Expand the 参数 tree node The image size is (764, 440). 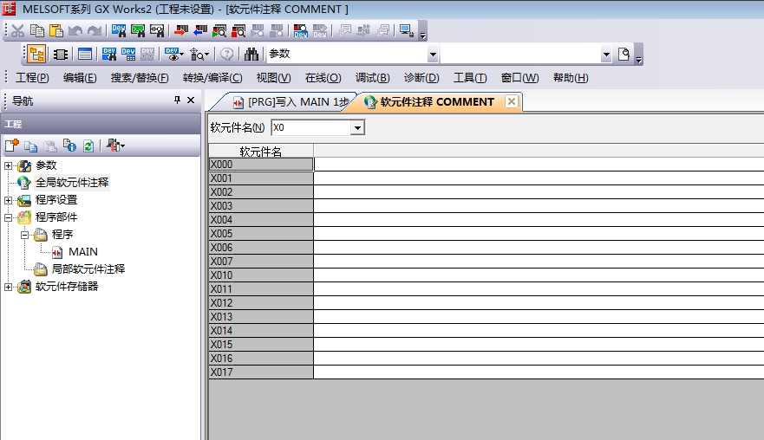click(x=9, y=165)
